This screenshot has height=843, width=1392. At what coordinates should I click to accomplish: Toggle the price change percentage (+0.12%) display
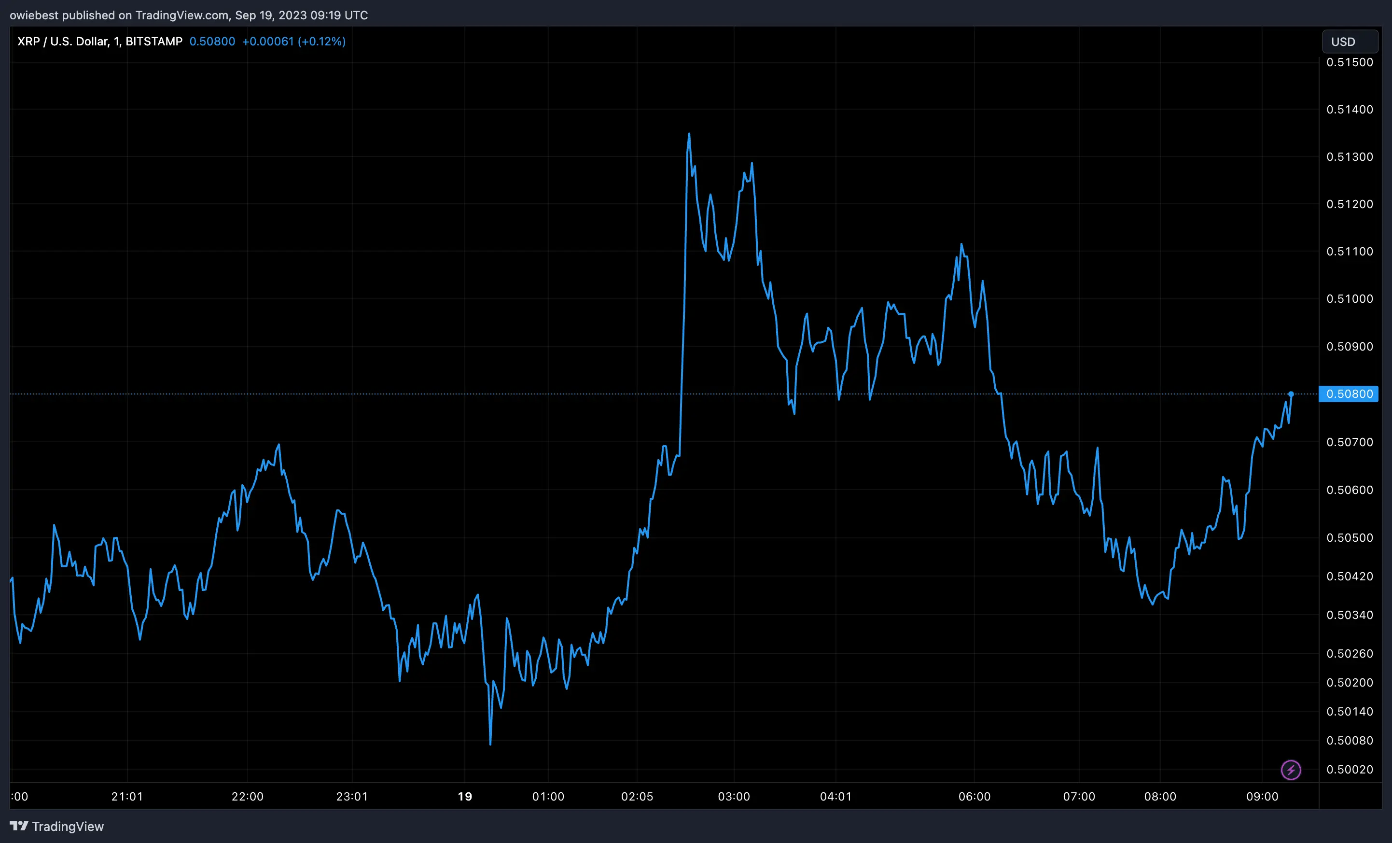[322, 41]
